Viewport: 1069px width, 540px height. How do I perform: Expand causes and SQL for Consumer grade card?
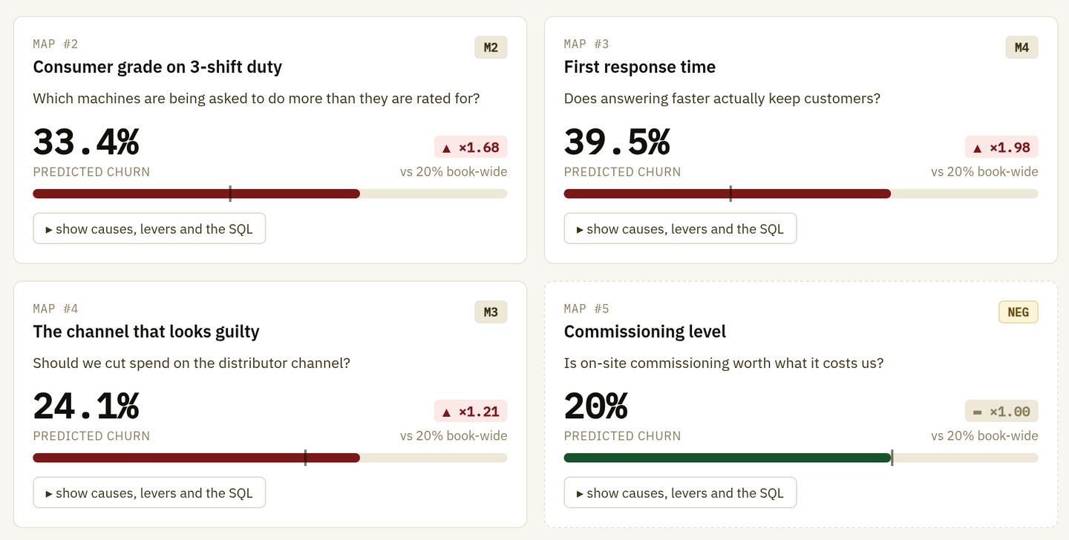coord(149,228)
